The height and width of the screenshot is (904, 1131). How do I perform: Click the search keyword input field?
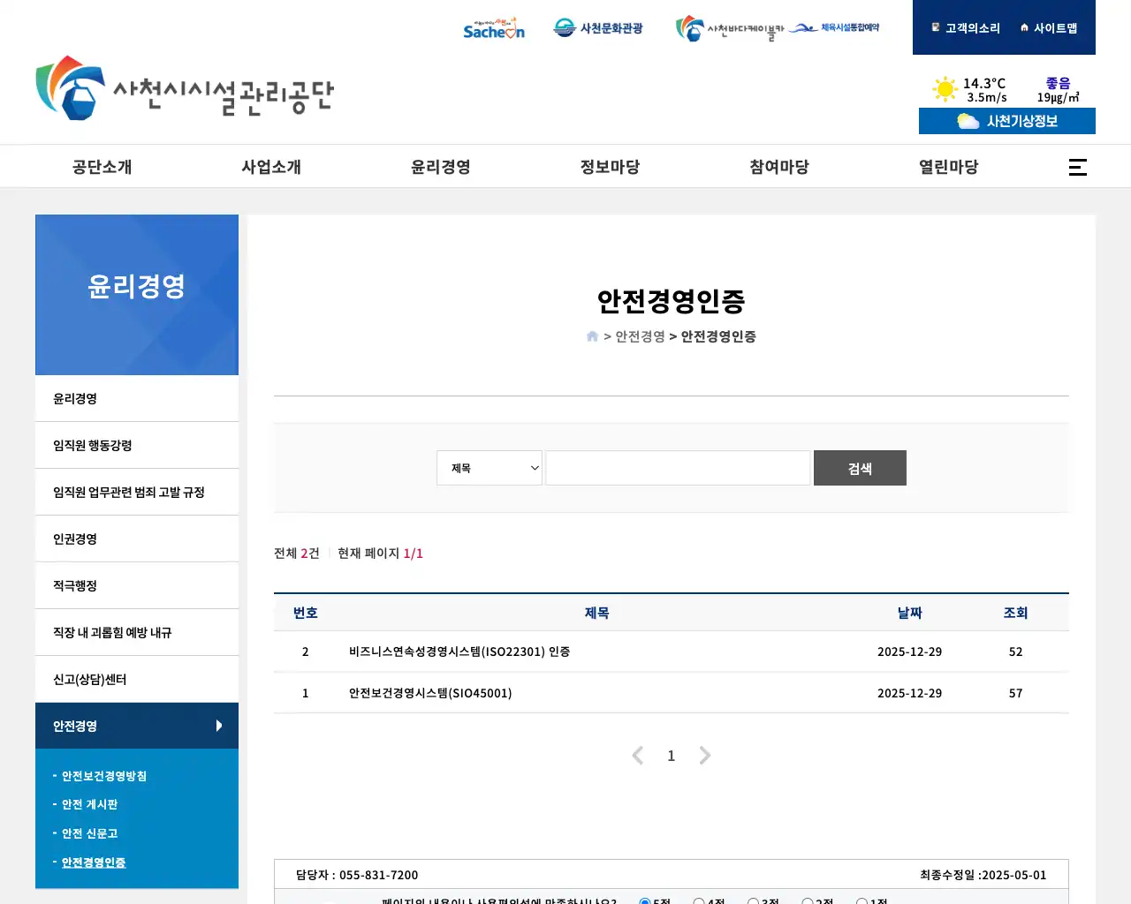(x=678, y=468)
